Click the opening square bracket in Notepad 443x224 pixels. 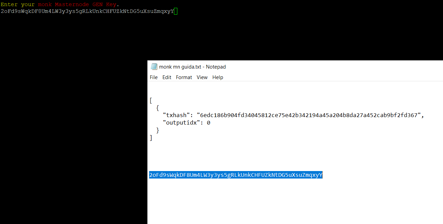(151, 100)
